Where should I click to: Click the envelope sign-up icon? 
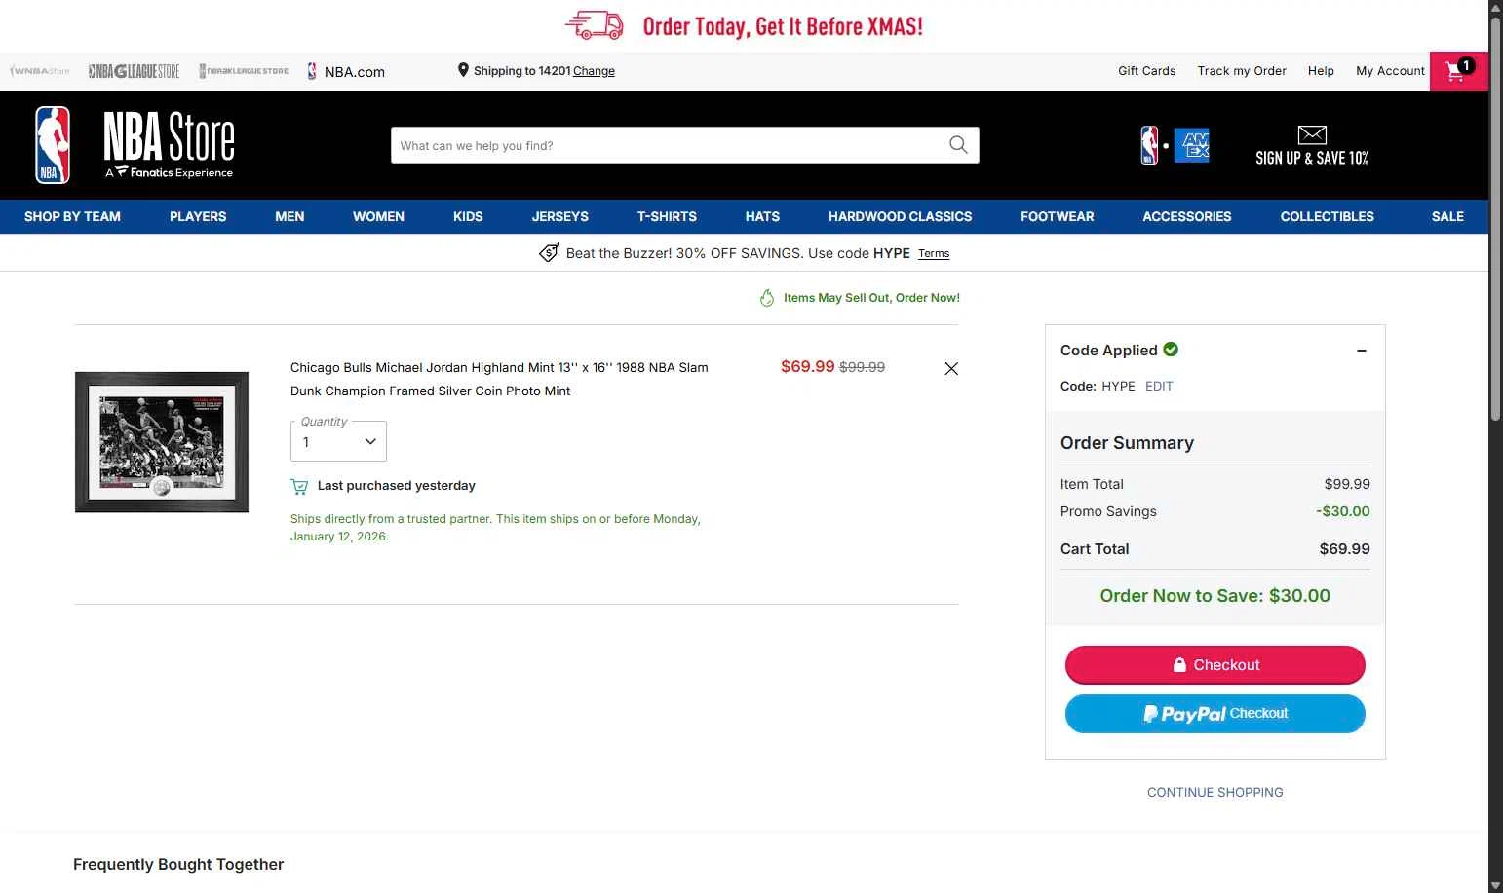1312,134
